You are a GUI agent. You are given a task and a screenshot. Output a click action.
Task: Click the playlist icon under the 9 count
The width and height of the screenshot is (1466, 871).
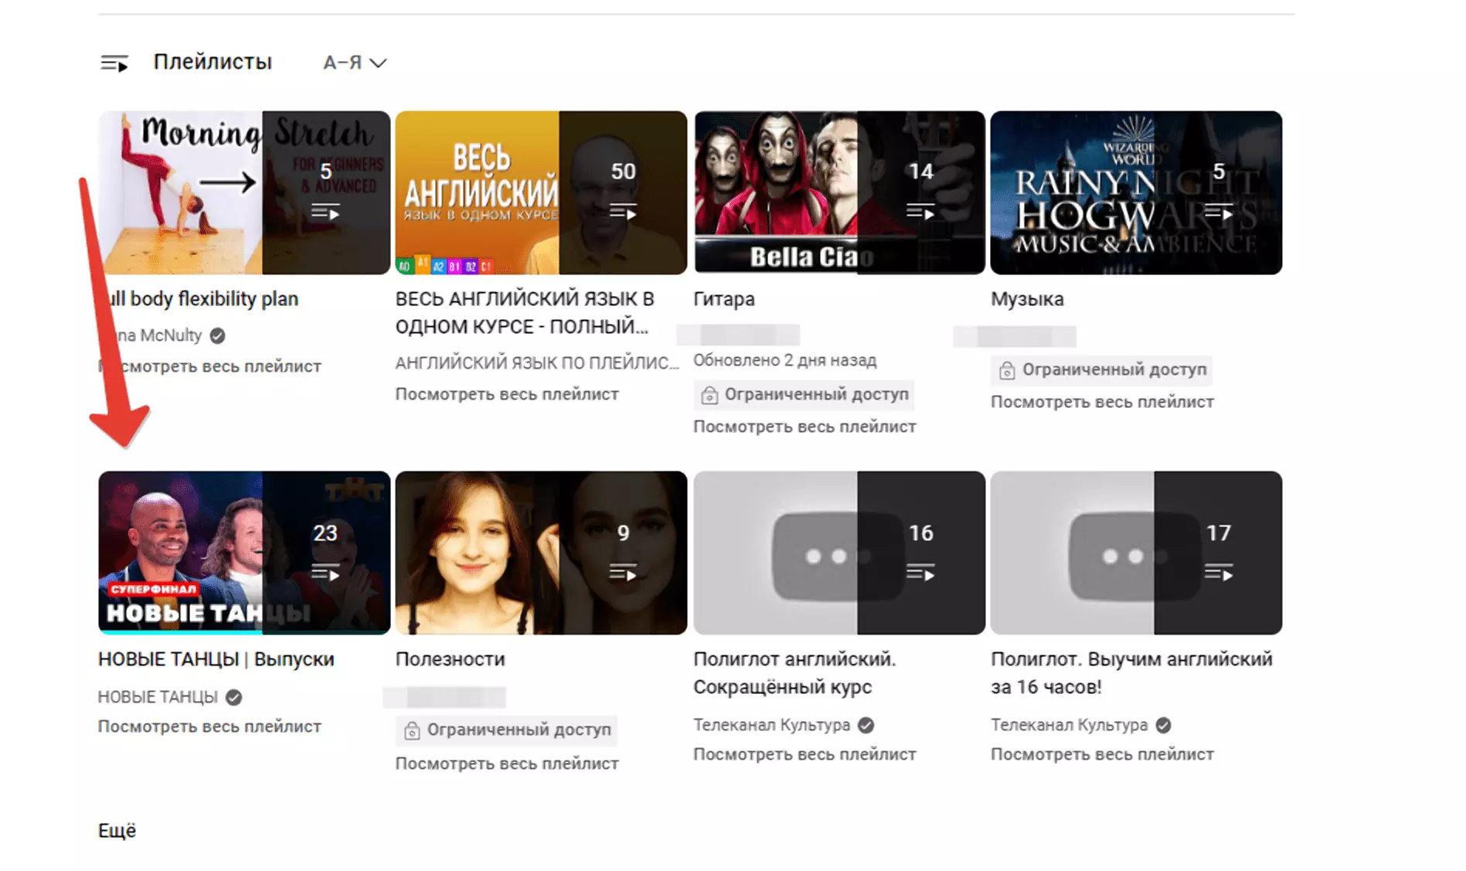623,573
